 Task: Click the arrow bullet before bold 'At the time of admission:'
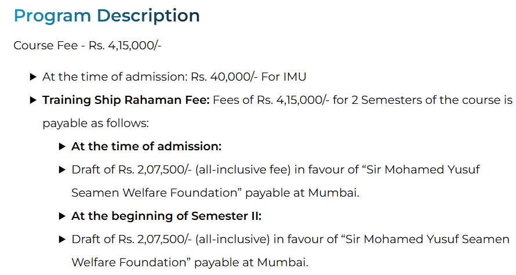point(62,146)
